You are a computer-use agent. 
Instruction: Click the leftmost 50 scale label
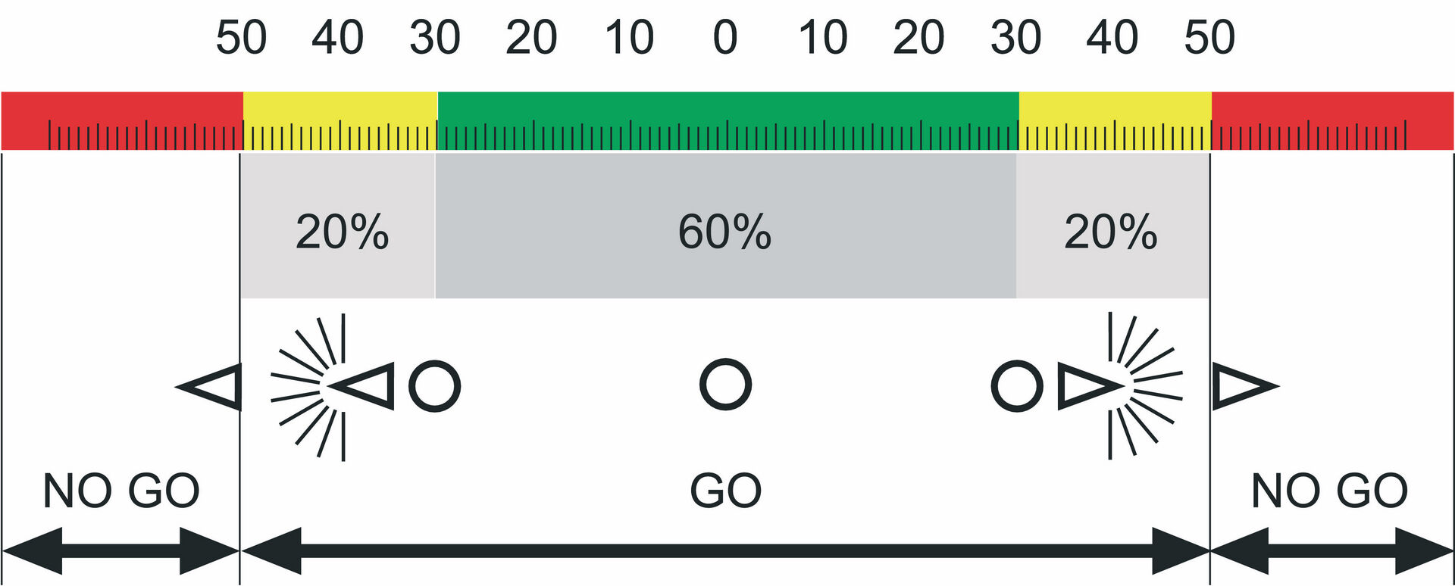click(241, 37)
